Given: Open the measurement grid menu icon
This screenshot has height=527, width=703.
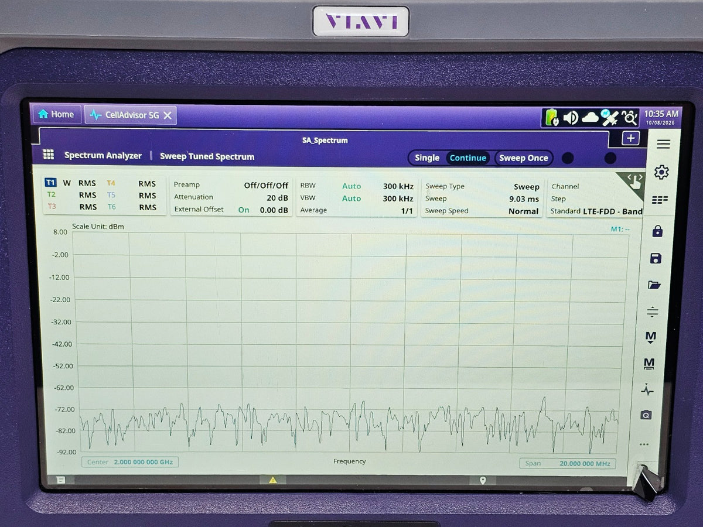Looking at the screenshot, I should [x=49, y=155].
